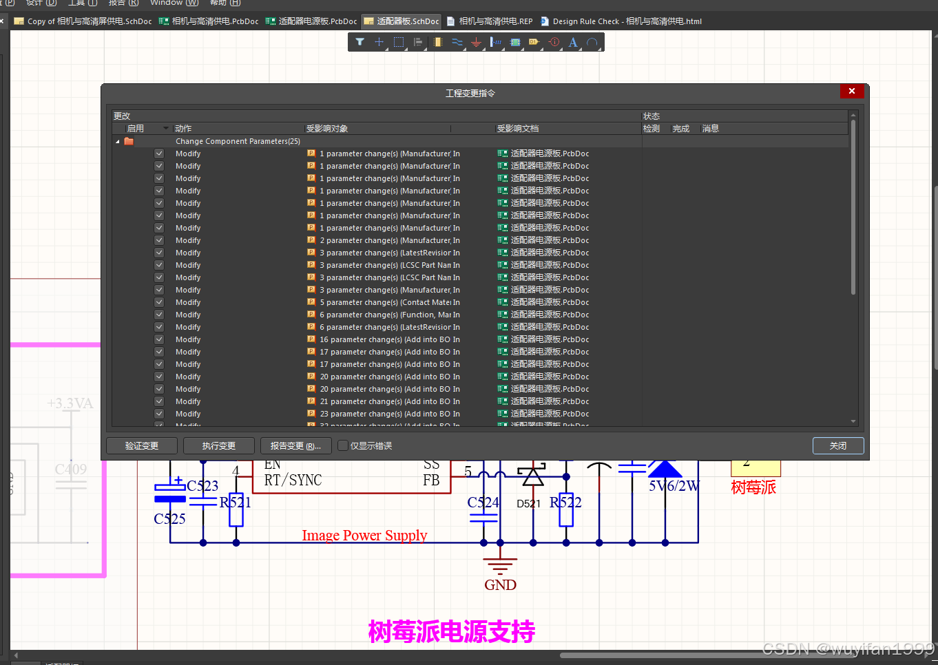The width and height of the screenshot is (938, 665).
Task: Select the D1 port placement tool
Action: click(x=534, y=42)
